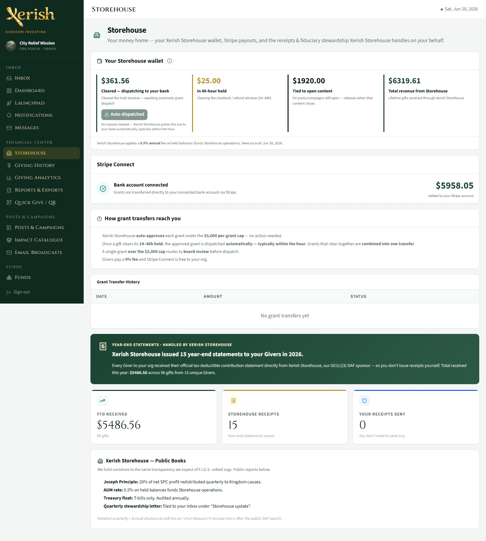Click the $361.56 cleared balance
Viewport: 486px width, 541px height.
pos(115,81)
